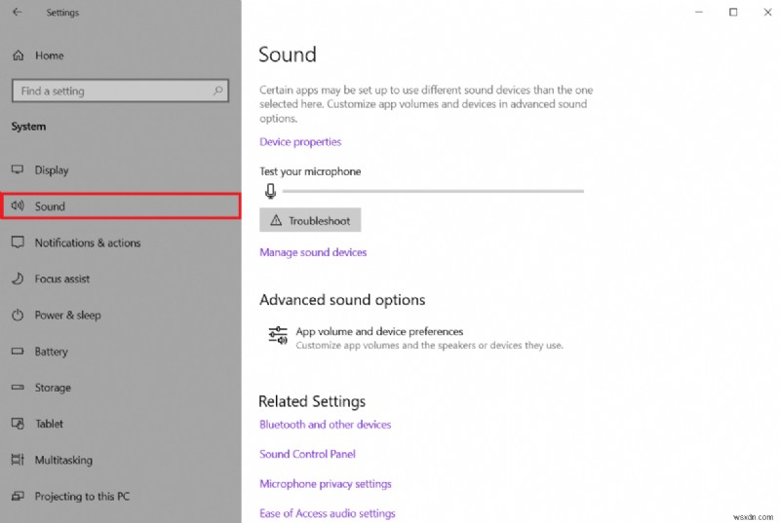Viewport: 780px width, 523px height.
Task: Open Notifications & actions settings
Action: pos(121,243)
